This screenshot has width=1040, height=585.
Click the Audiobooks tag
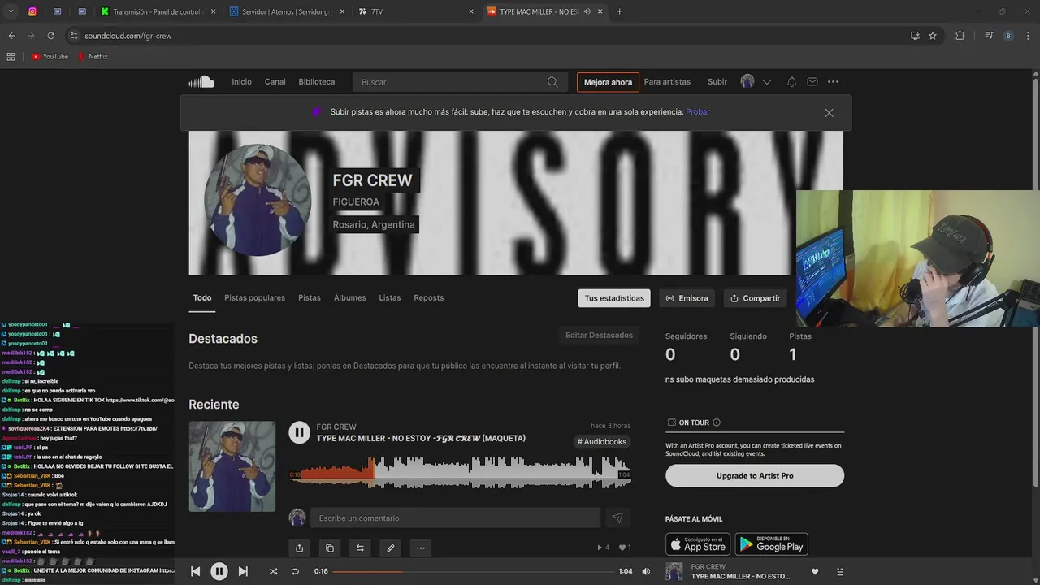pos(602,442)
